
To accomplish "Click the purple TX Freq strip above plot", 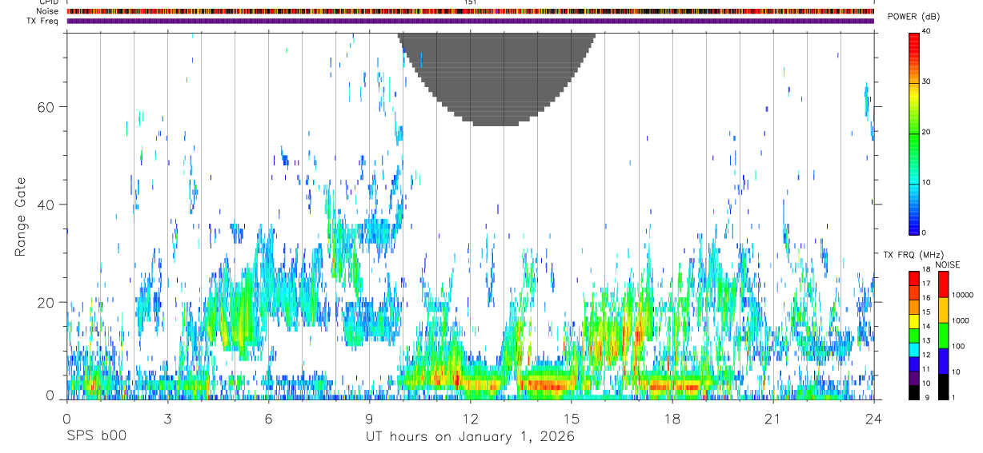I will click(x=470, y=21).
